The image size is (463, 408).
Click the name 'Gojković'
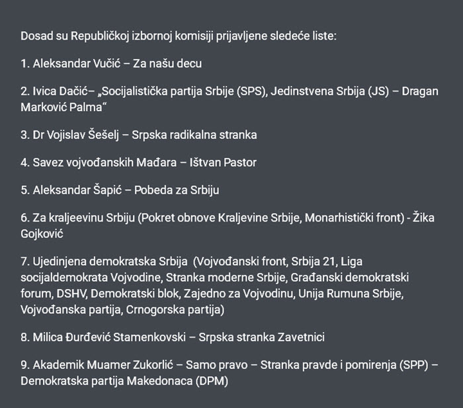tap(42, 234)
